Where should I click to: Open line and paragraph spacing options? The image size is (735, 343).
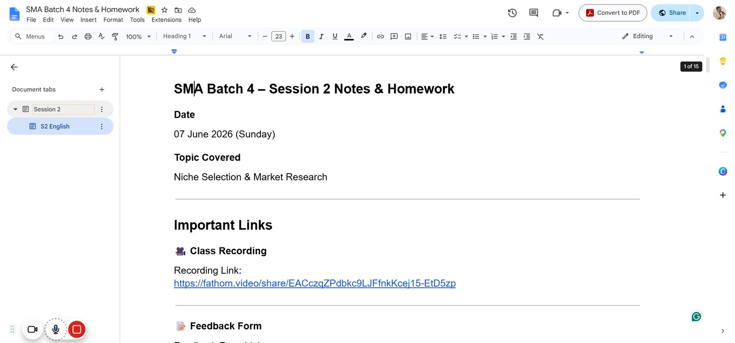point(443,37)
